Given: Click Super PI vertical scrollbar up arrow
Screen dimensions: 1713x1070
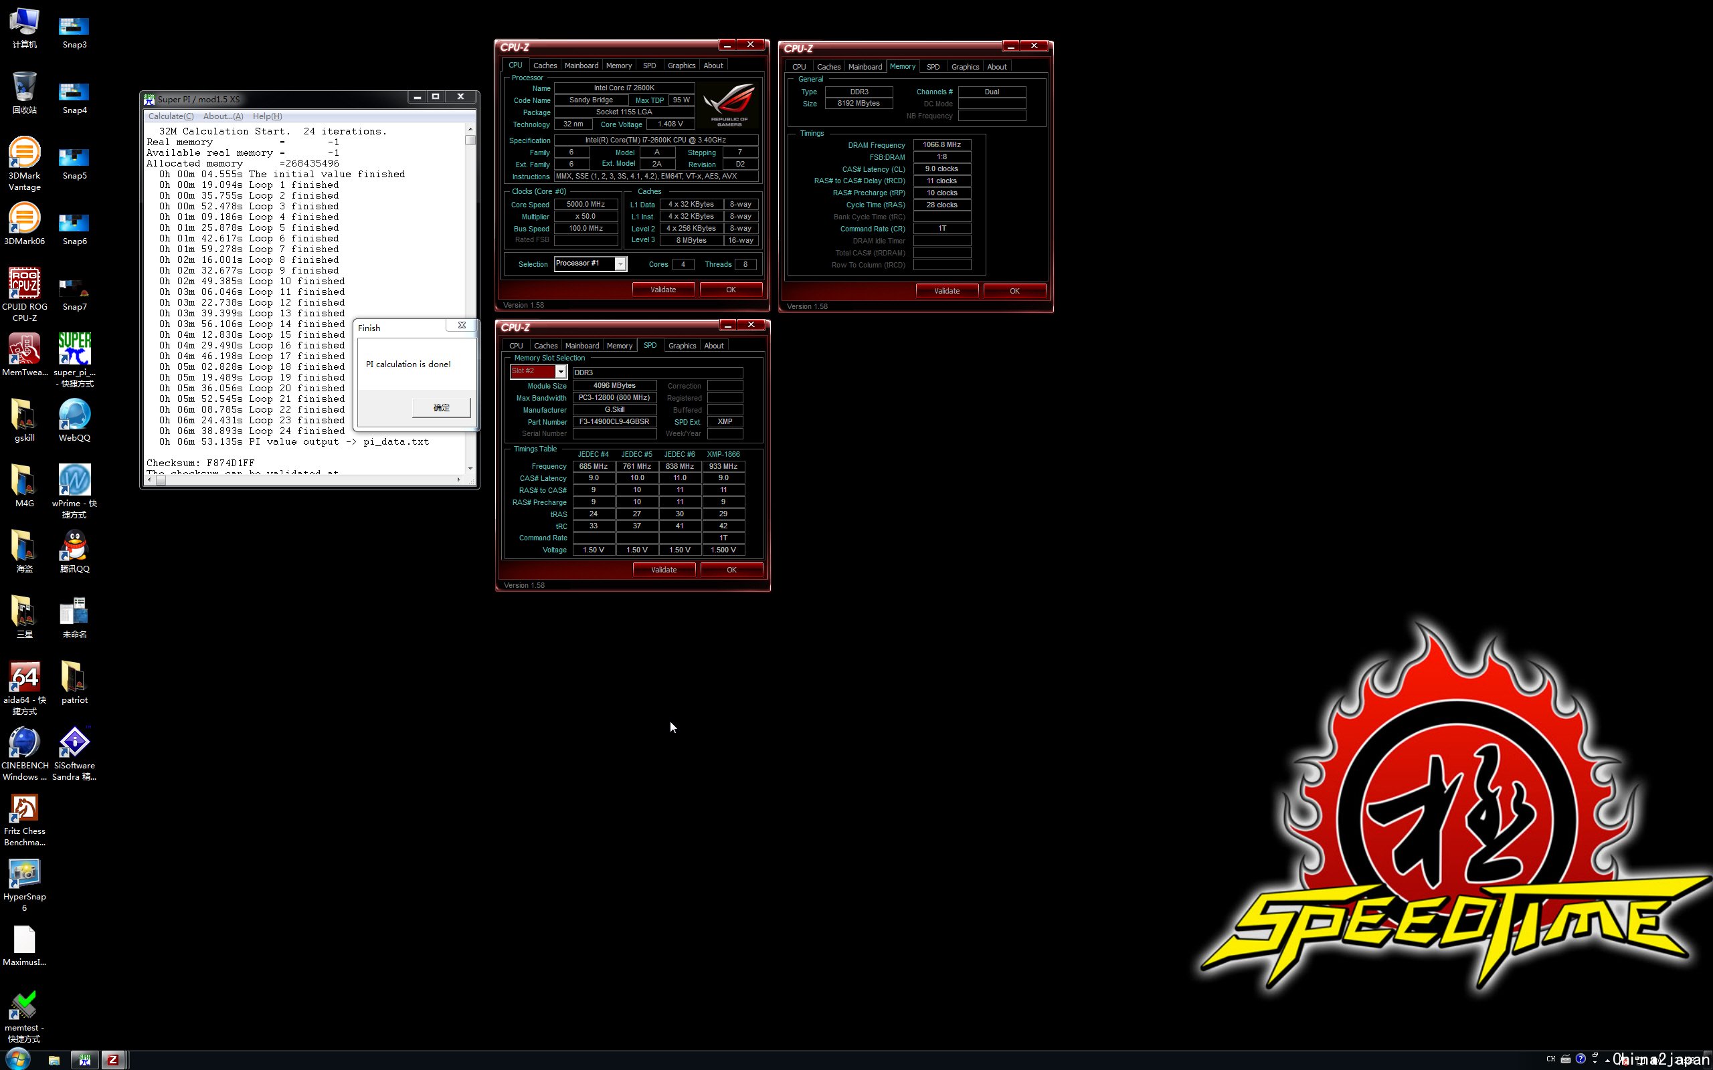Looking at the screenshot, I should click(x=470, y=130).
